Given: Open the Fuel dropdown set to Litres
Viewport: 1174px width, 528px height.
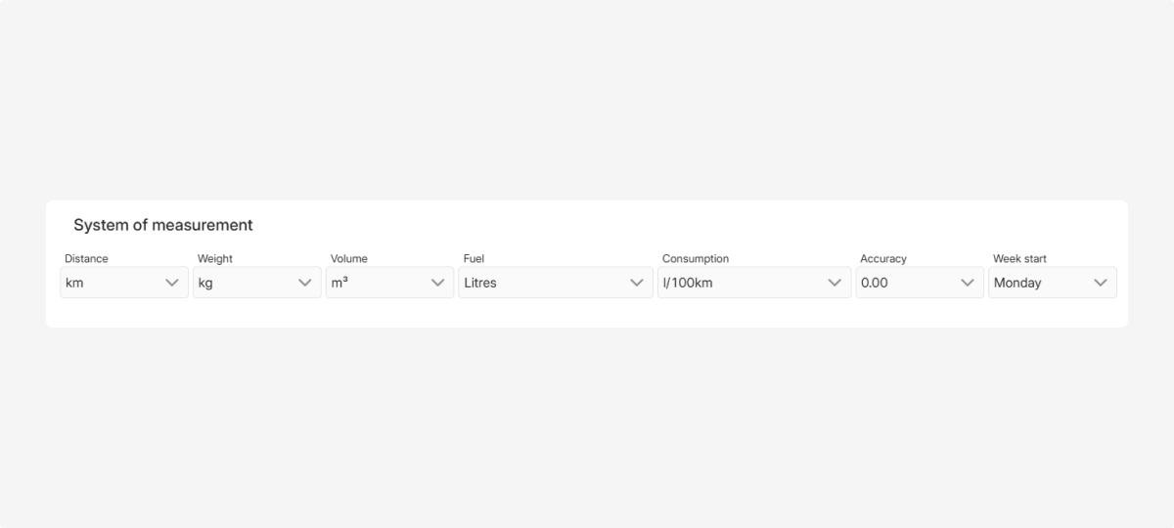Looking at the screenshot, I should pyautogui.click(x=538, y=283).
